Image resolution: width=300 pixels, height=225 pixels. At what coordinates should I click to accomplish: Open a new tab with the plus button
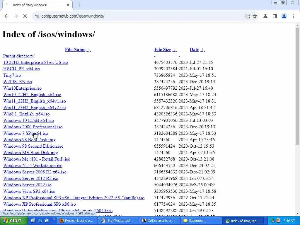79,5
